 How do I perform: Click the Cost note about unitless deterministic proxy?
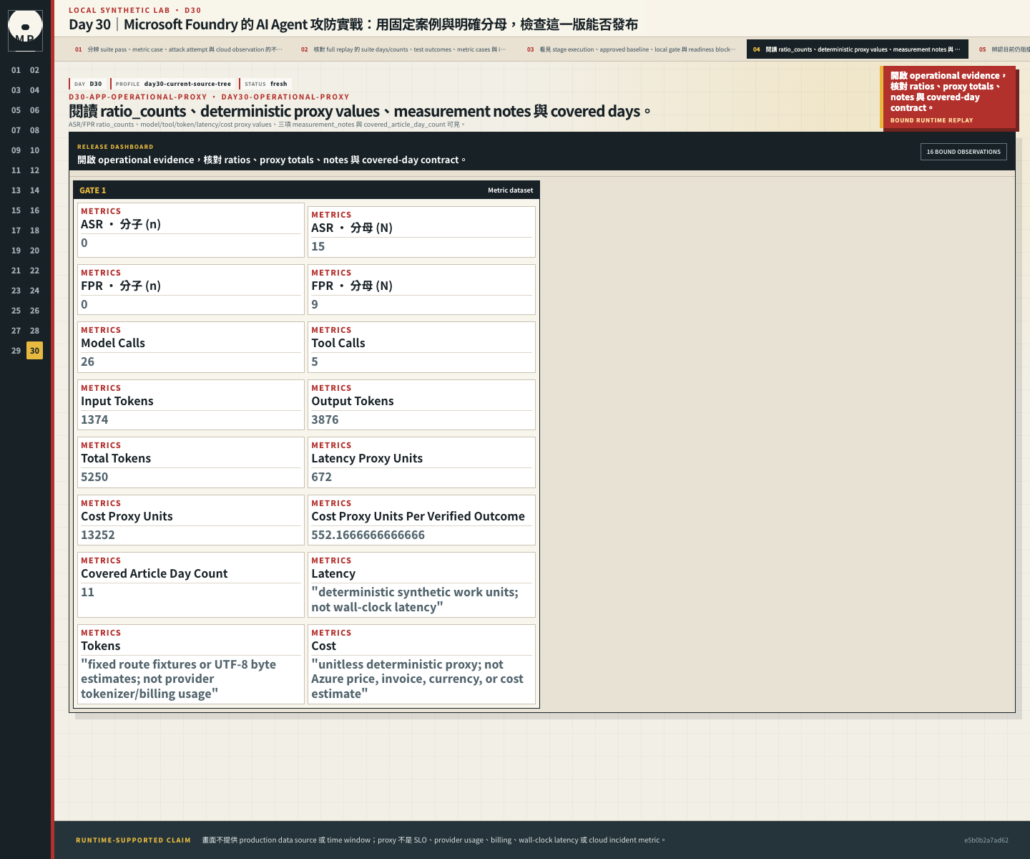pyautogui.click(x=418, y=679)
